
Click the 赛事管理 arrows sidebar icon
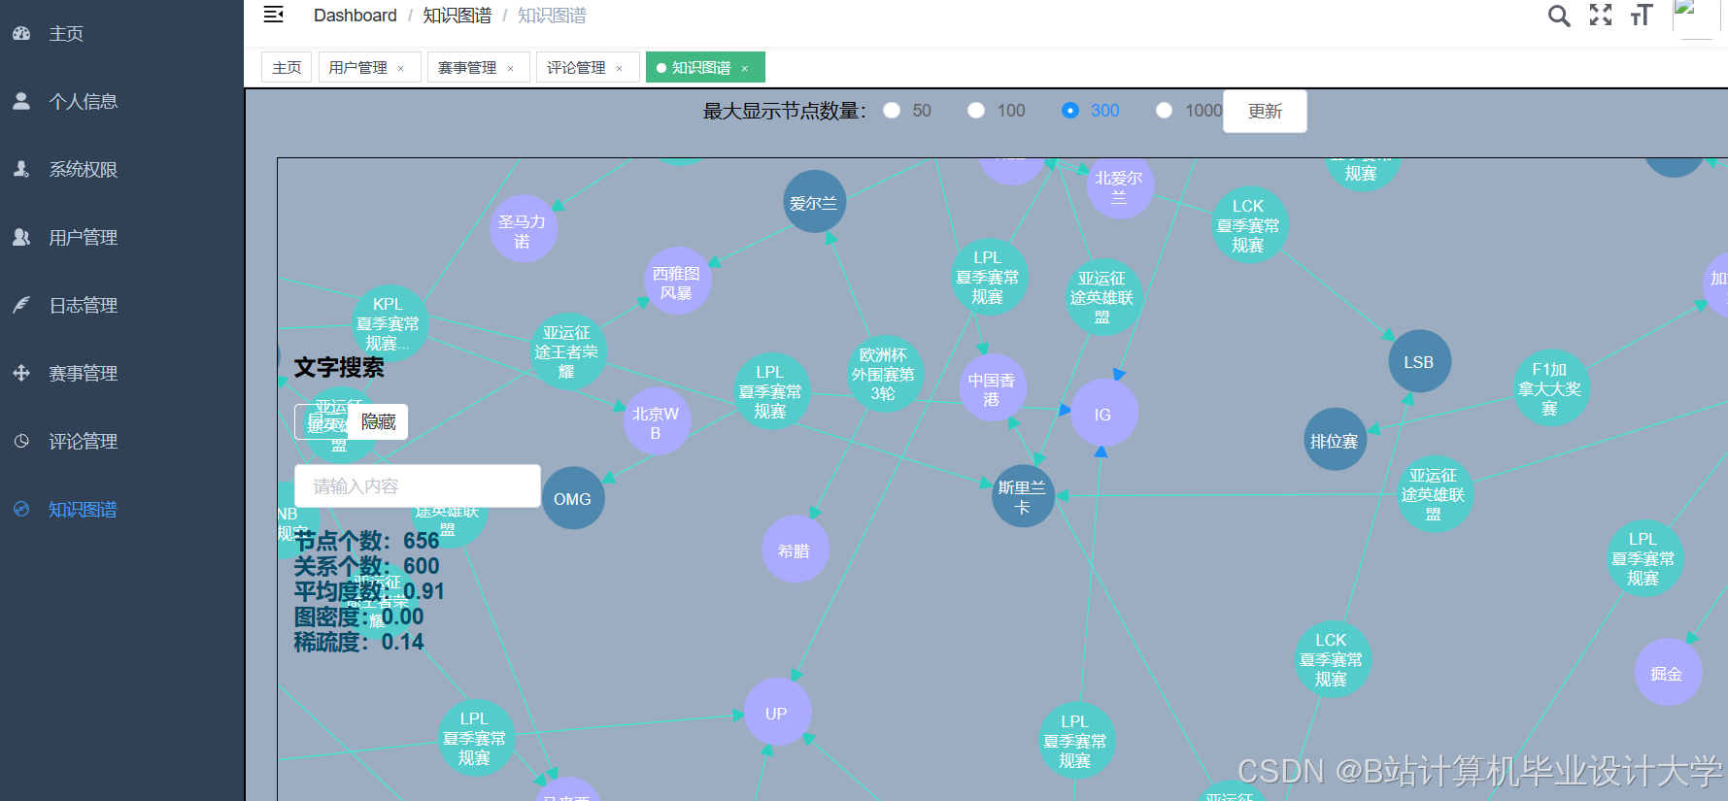pyautogui.click(x=21, y=373)
